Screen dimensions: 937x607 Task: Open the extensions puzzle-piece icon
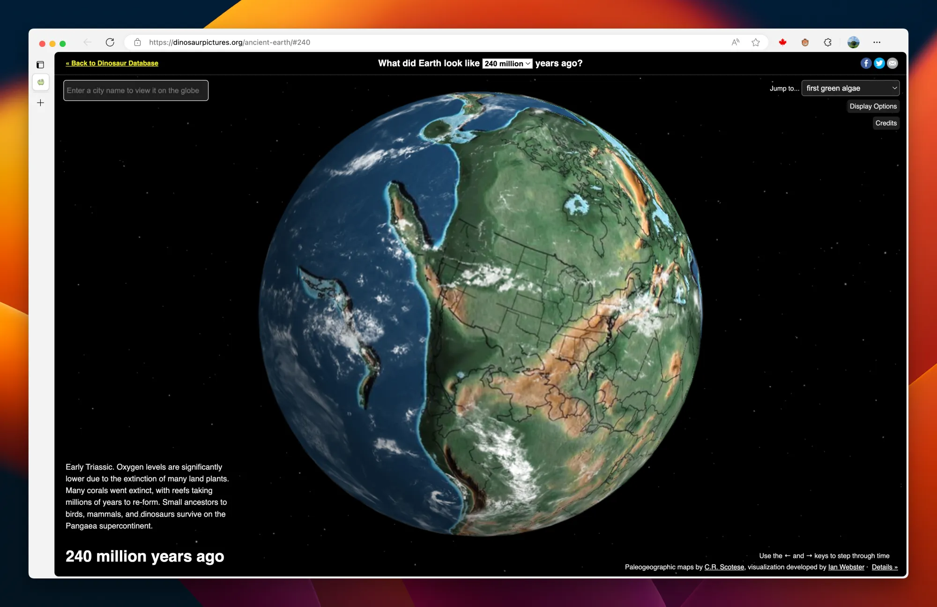(828, 42)
